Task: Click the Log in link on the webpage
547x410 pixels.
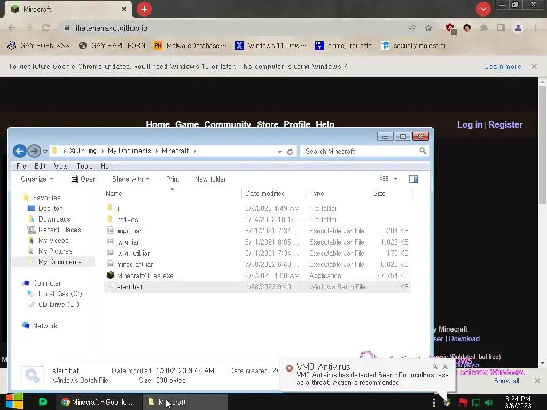Action: pyautogui.click(x=470, y=124)
